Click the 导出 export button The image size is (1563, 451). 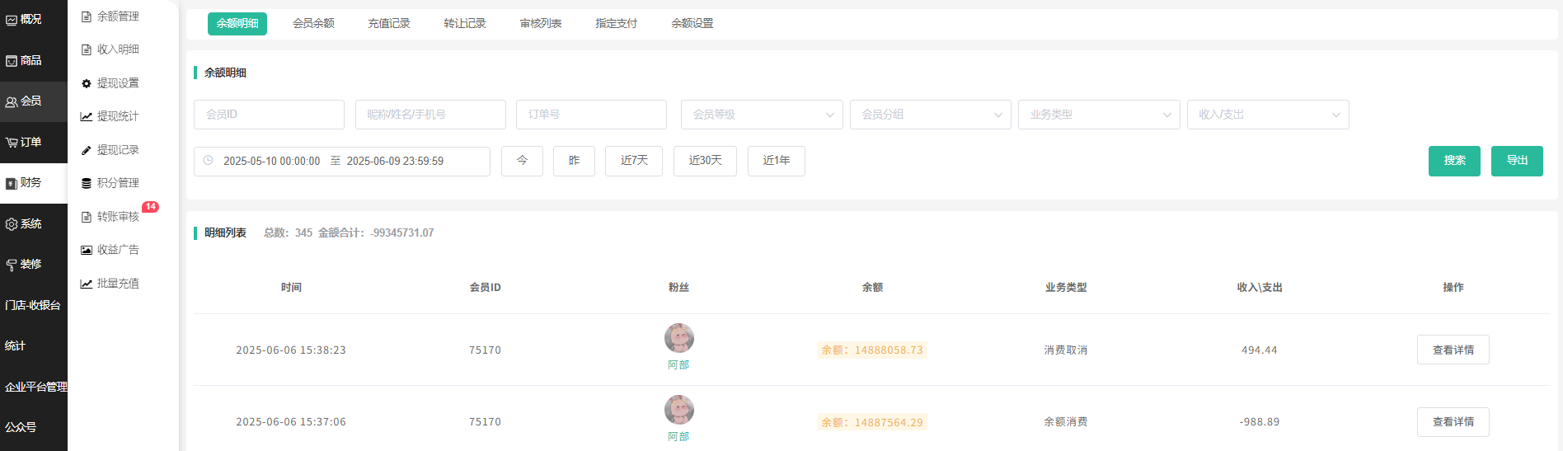point(1516,161)
